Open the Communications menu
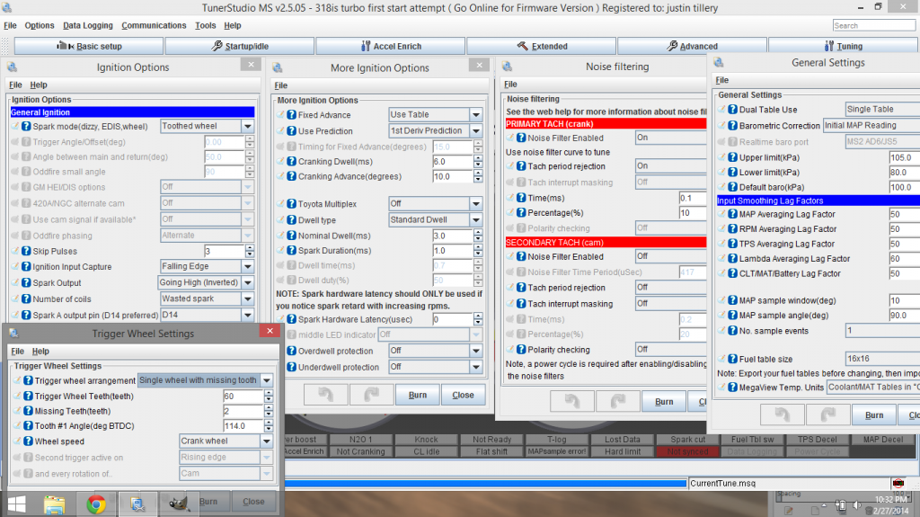Image resolution: width=920 pixels, height=517 pixels. point(154,25)
